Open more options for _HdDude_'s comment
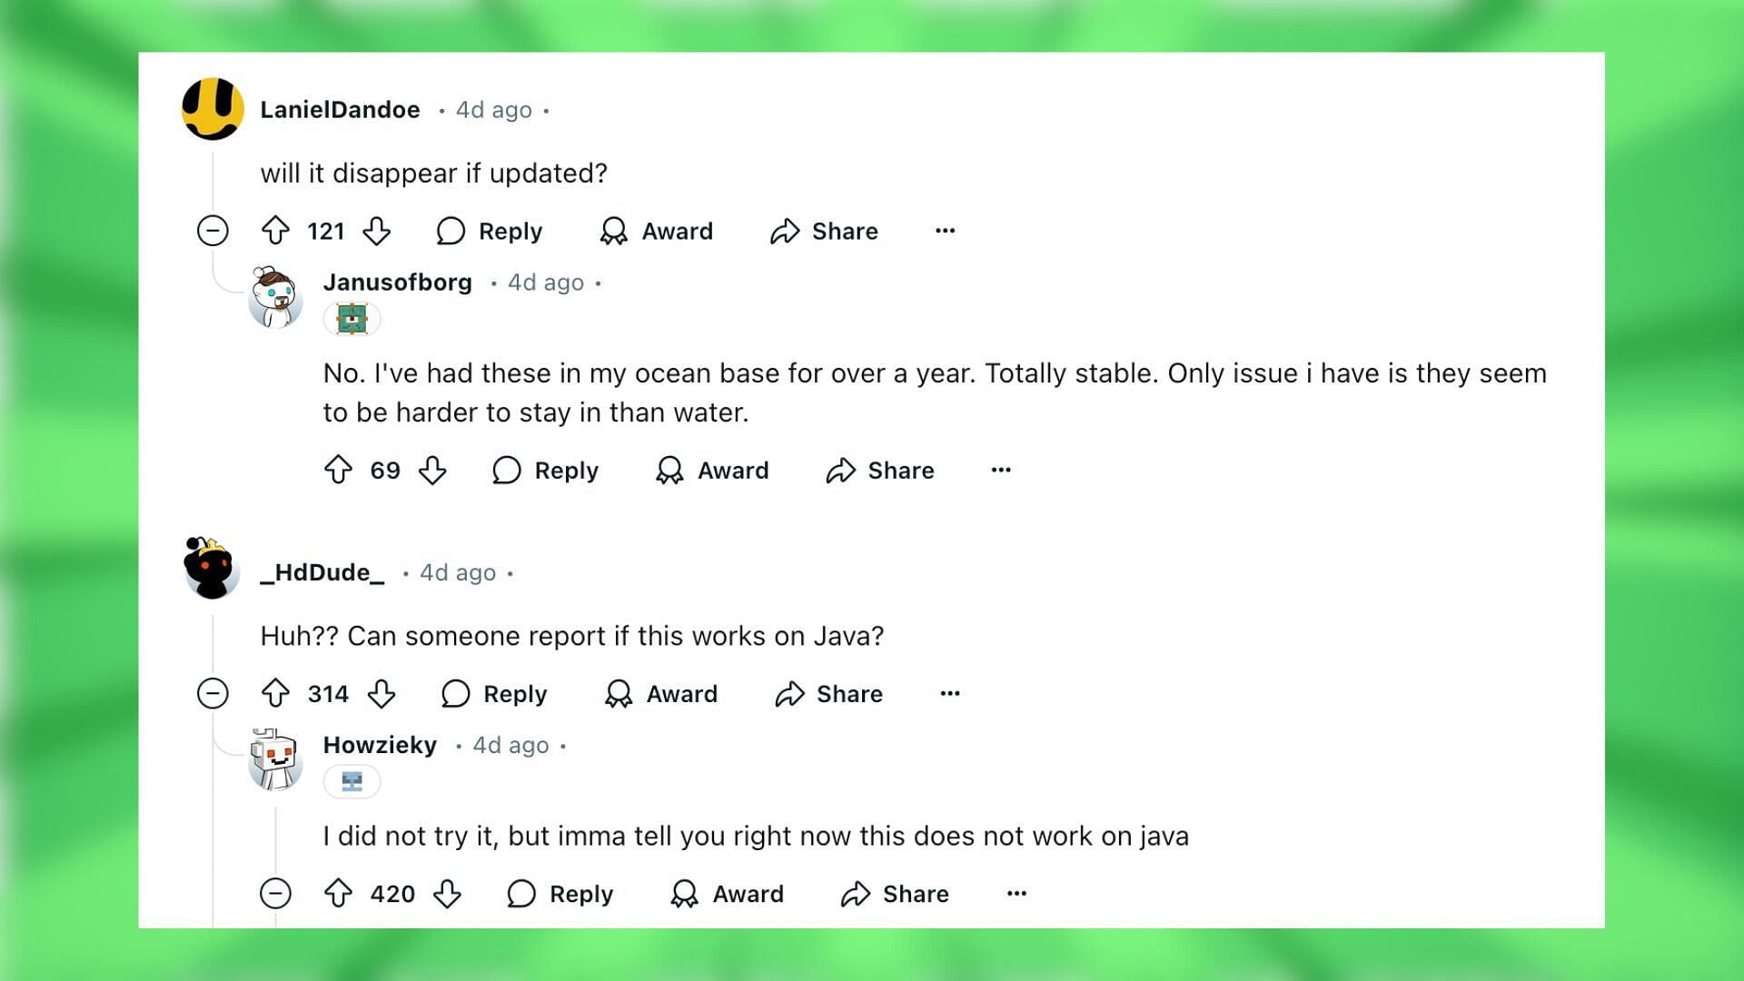 pos(950,694)
